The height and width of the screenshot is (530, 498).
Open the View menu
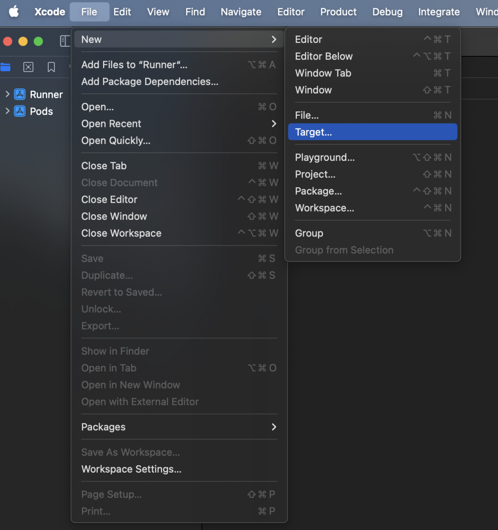[158, 12]
